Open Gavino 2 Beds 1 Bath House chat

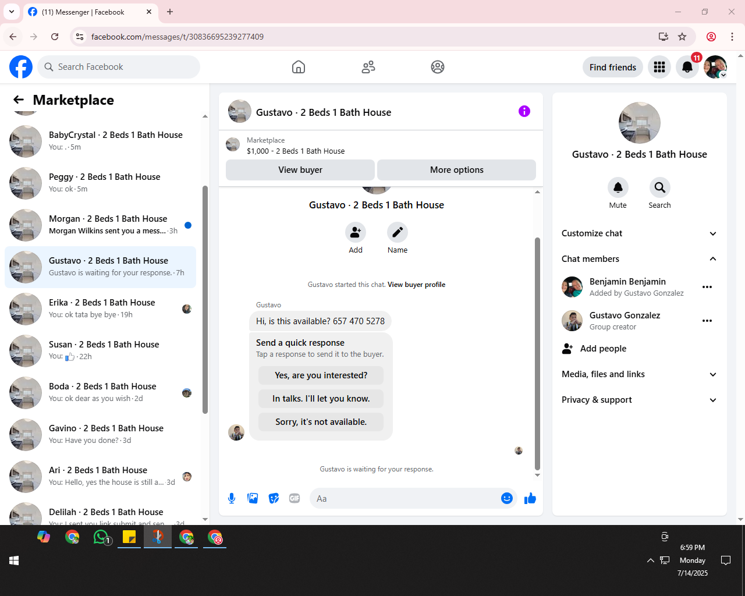(x=100, y=435)
